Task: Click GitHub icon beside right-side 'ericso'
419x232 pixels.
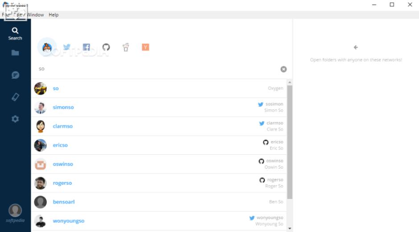Action: (266, 142)
